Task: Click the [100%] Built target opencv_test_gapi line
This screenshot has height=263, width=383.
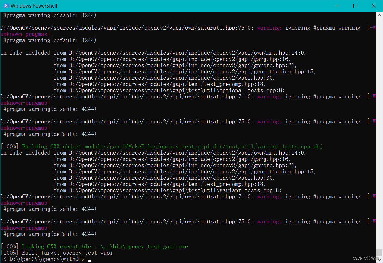Action: [x=56, y=253]
